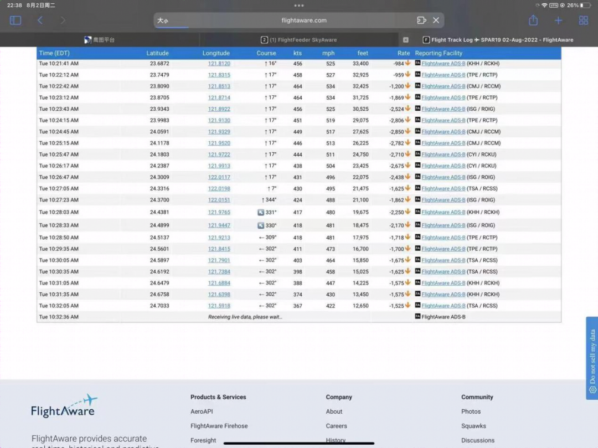This screenshot has width=598, height=448.
Task: Open the three-dot multitasking menu
Action: 299,6
